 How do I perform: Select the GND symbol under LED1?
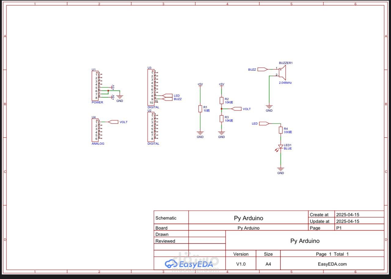tap(280, 170)
